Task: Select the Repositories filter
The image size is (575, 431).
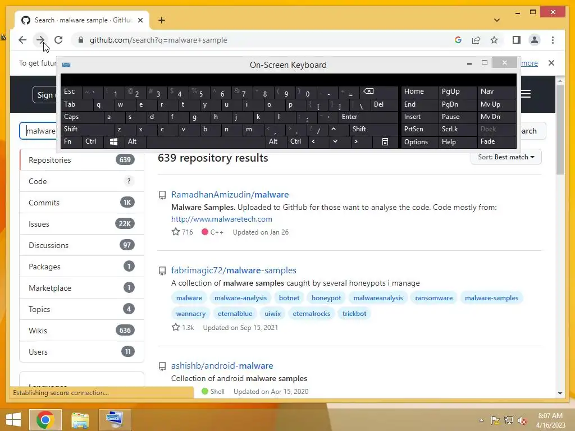Action: (x=82, y=160)
